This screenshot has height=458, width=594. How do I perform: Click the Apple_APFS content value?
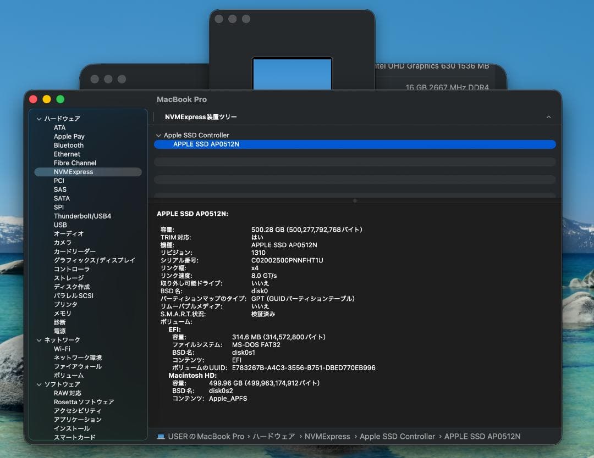(x=228, y=399)
